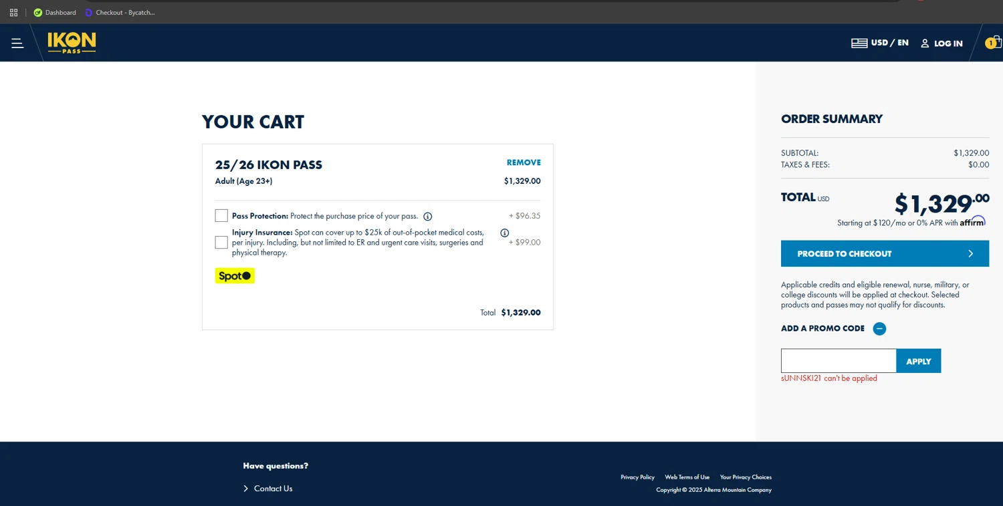Click the 'Have questions?' footer heading

pos(275,466)
